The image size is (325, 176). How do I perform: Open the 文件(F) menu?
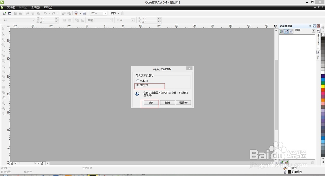pos(11,7)
